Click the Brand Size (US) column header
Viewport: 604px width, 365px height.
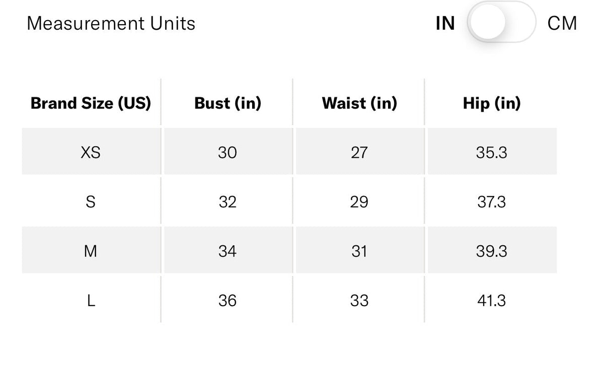pos(91,103)
